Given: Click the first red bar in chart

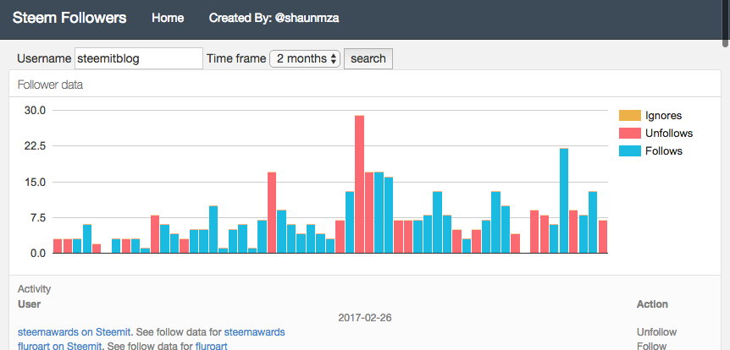Looking at the screenshot, I should 58,246.
